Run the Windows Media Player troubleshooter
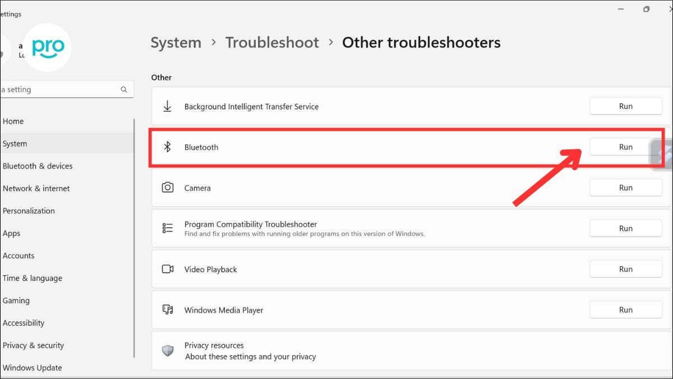 [x=625, y=309]
